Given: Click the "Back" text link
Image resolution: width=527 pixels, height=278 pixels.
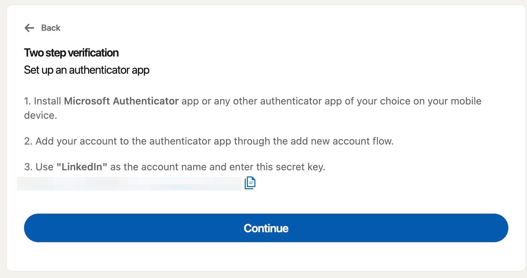Looking at the screenshot, I should point(51,28).
